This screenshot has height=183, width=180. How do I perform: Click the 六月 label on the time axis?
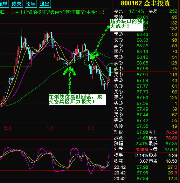(50, 128)
